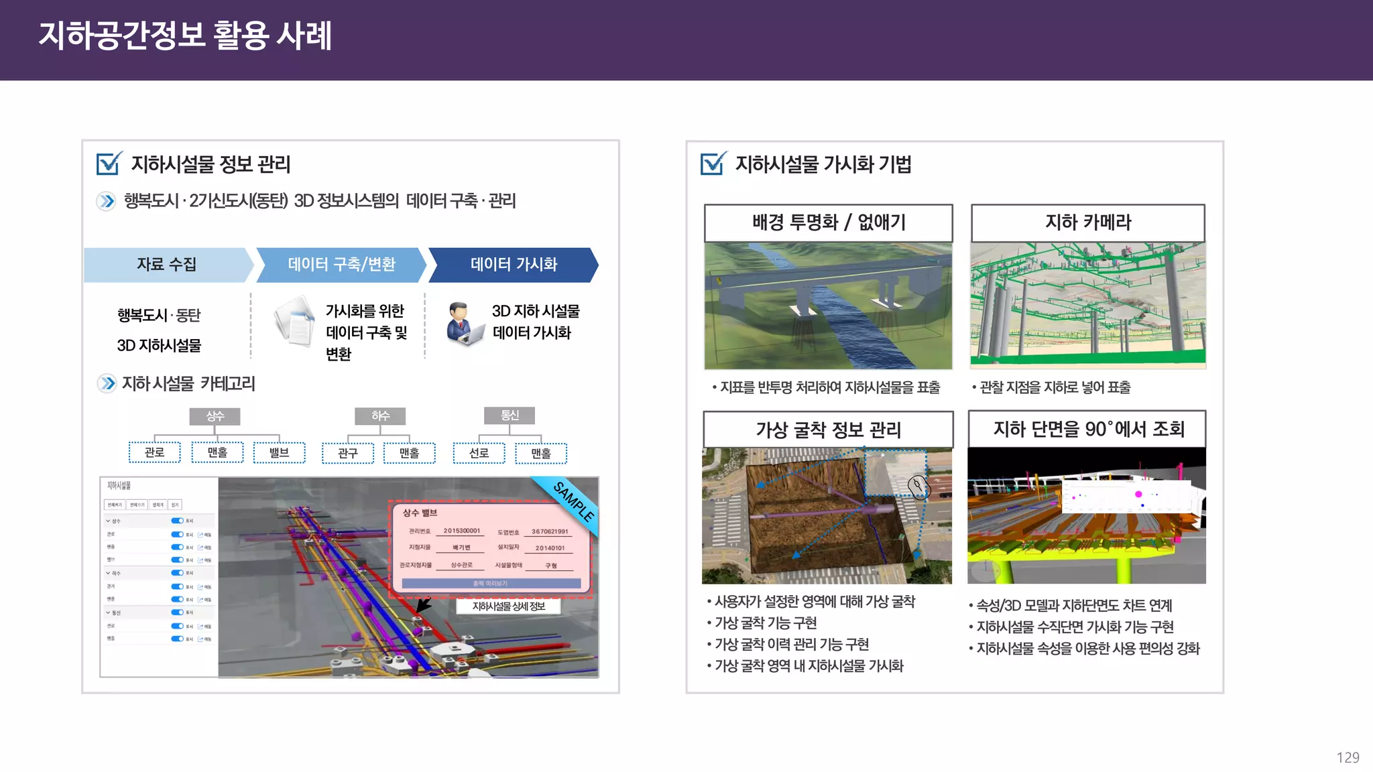Click the gray 하수 category box
This screenshot has height=772, width=1373.
[x=380, y=416]
